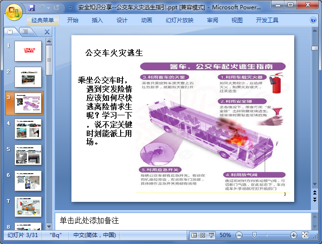This screenshot has width=322, height=244.
Task: Click notes pane scroll up arrow
Action: [315, 216]
